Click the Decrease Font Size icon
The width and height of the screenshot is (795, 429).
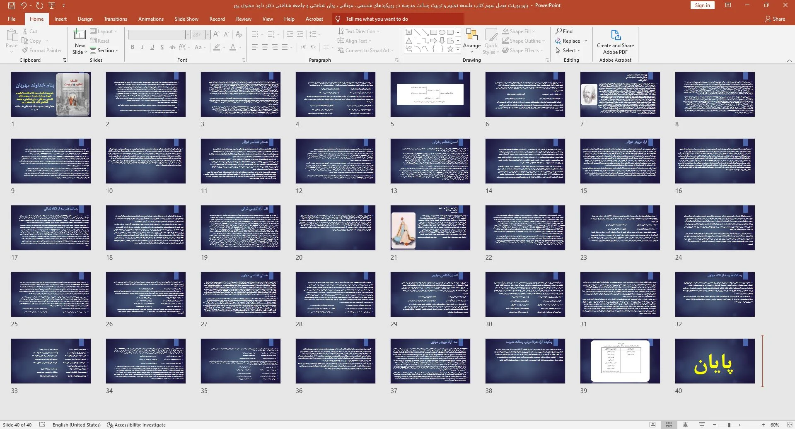coord(227,34)
